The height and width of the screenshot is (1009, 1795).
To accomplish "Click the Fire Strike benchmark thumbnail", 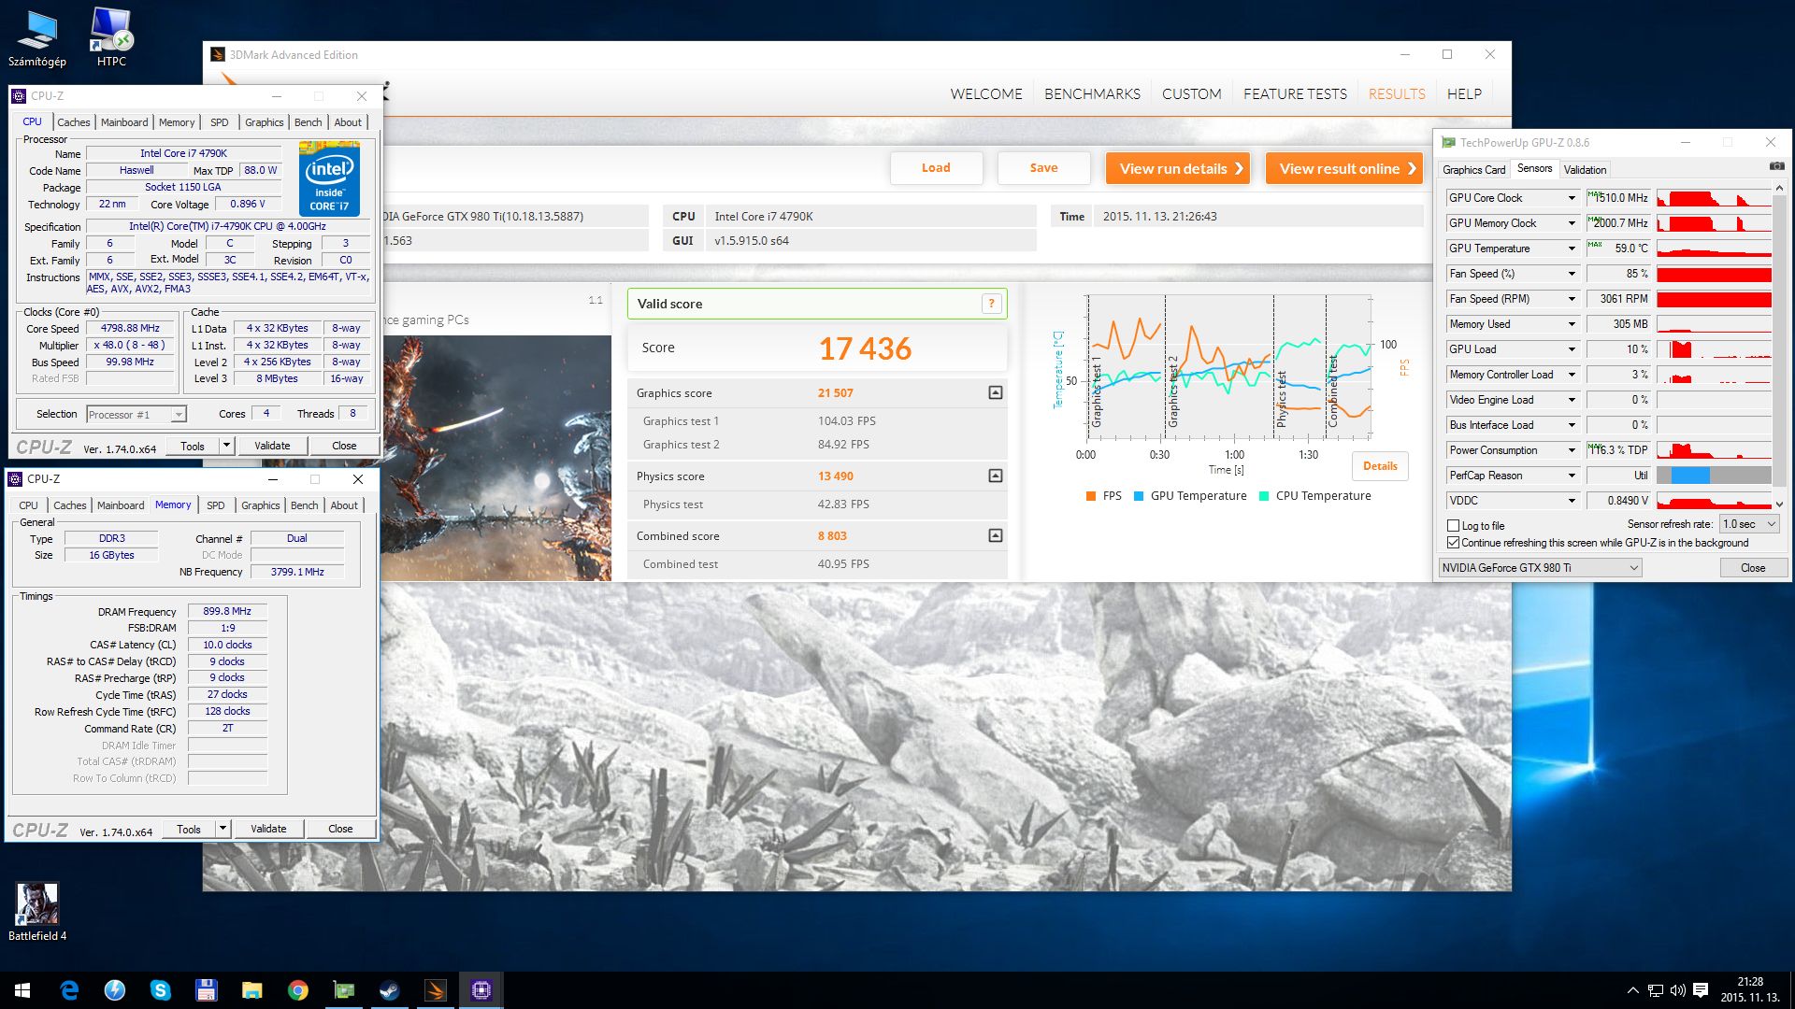I will [x=495, y=458].
